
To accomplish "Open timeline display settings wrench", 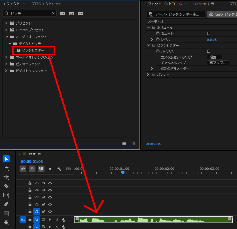I will coord(59,169).
